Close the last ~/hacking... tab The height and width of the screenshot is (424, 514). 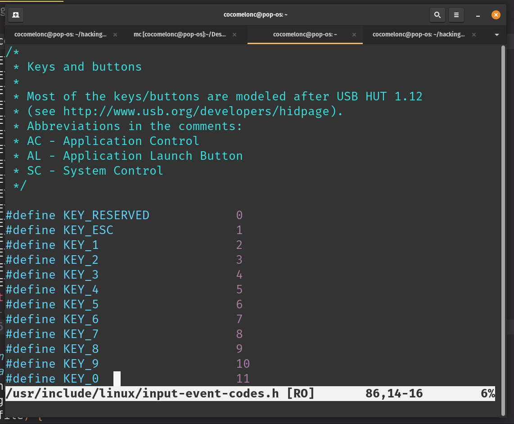473,35
